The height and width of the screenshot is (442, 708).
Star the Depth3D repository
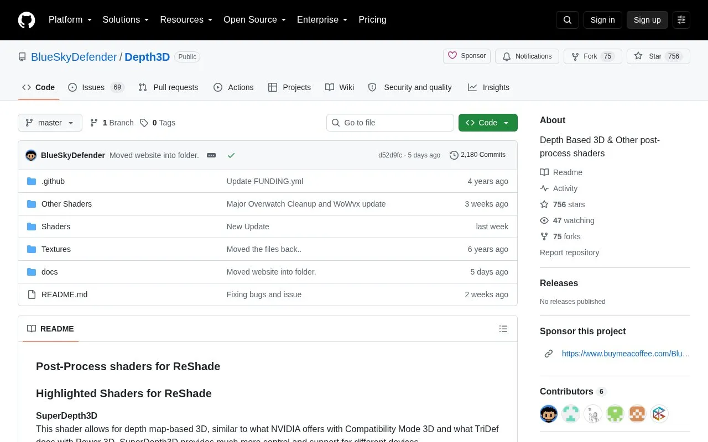point(658,56)
